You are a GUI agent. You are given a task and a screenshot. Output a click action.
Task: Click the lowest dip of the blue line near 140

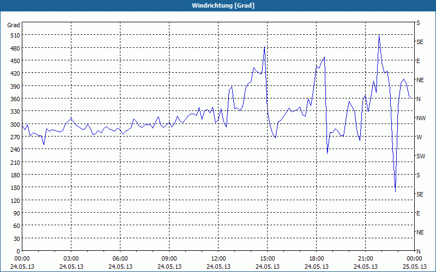(x=395, y=191)
